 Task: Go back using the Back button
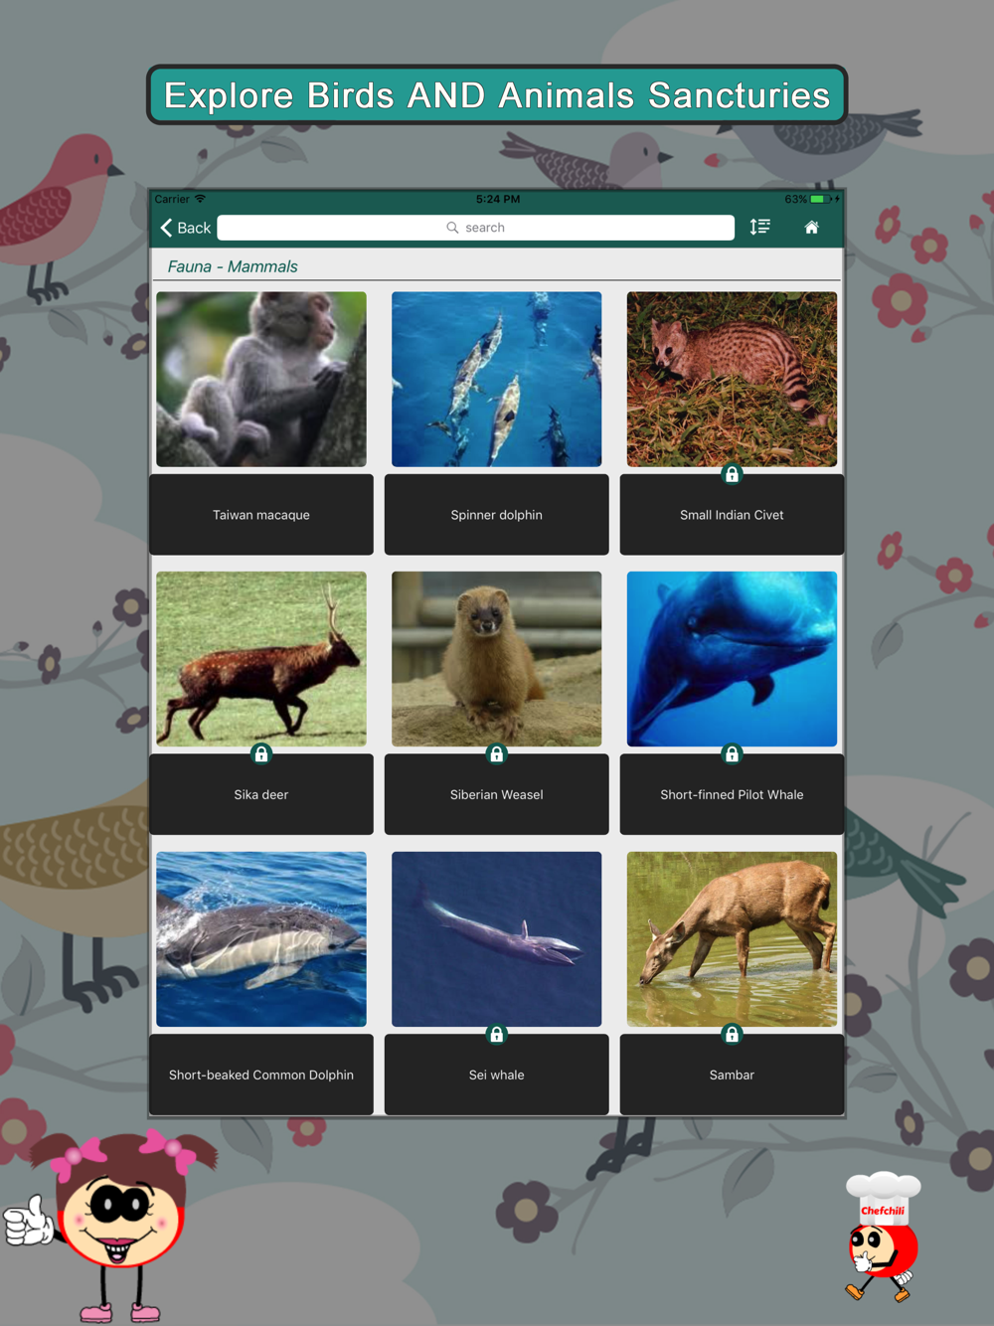coord(186,228)
